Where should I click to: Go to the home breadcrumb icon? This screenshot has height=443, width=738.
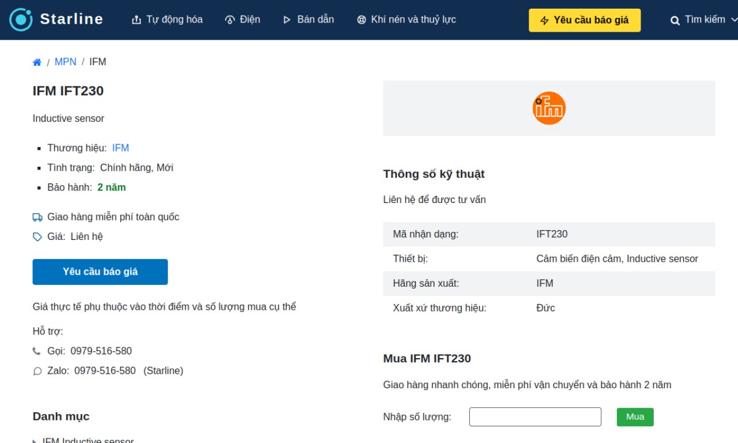tap(37, 62)
